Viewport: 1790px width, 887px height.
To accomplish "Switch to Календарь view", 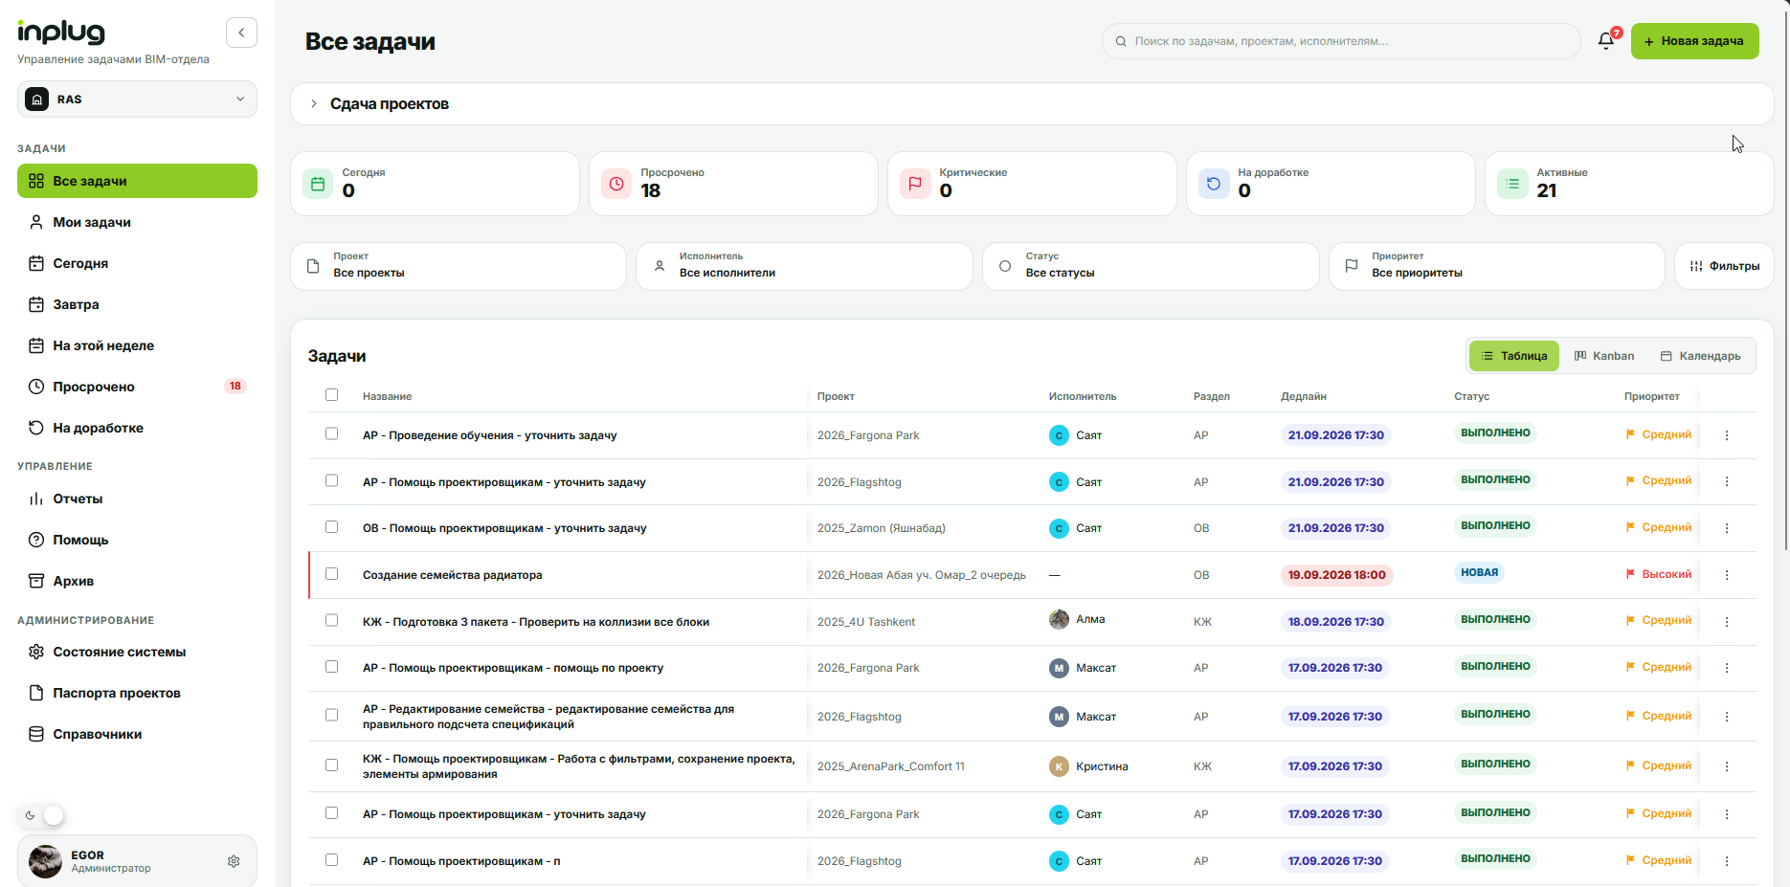I will pos(1700,356).
